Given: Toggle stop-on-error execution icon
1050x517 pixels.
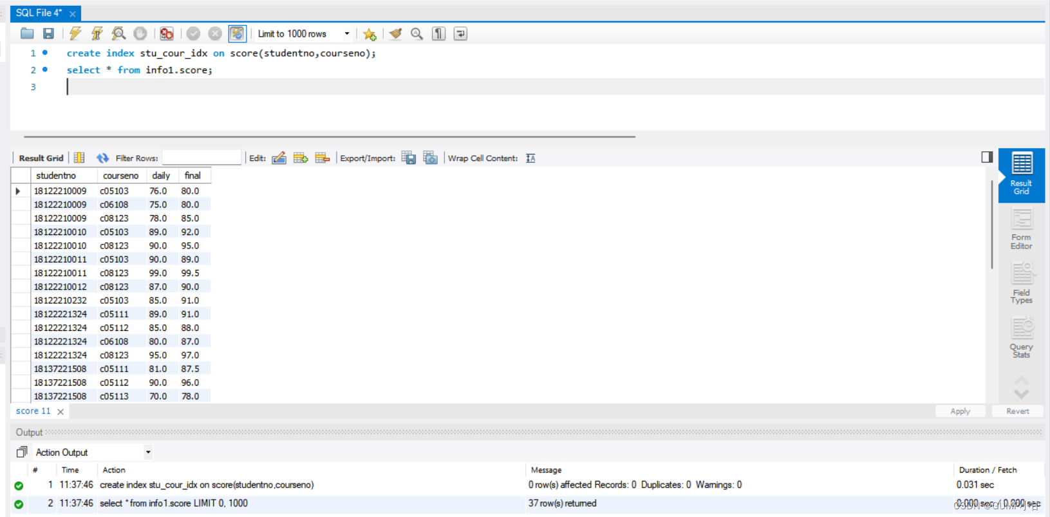Looking at the screenshot, I should coord(167,33).
